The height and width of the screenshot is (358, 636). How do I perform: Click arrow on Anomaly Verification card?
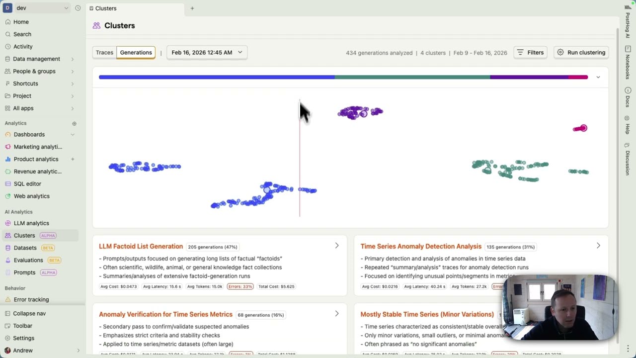(x=337, y=314)
